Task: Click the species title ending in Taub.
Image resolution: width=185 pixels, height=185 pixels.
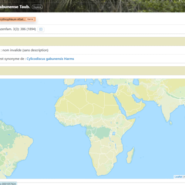Action: point(15,7)
